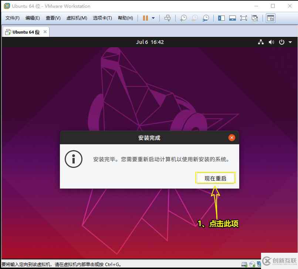
Task: Close the Ubuntu 64 位 tab
Action: coord(45,32)
